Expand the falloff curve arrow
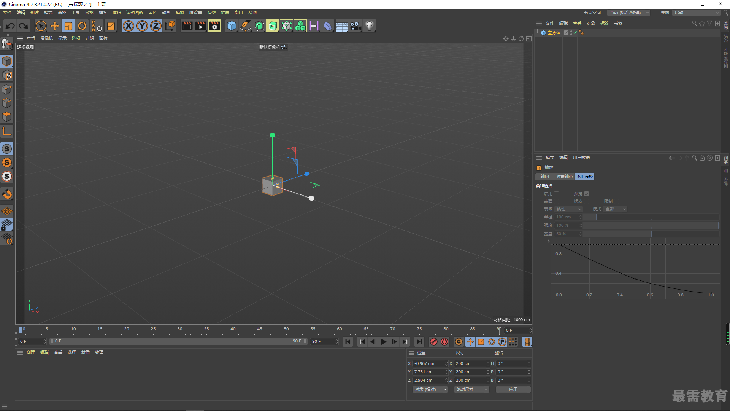The width and height of the screenshot is (730, 411). (x=549, y=241)
